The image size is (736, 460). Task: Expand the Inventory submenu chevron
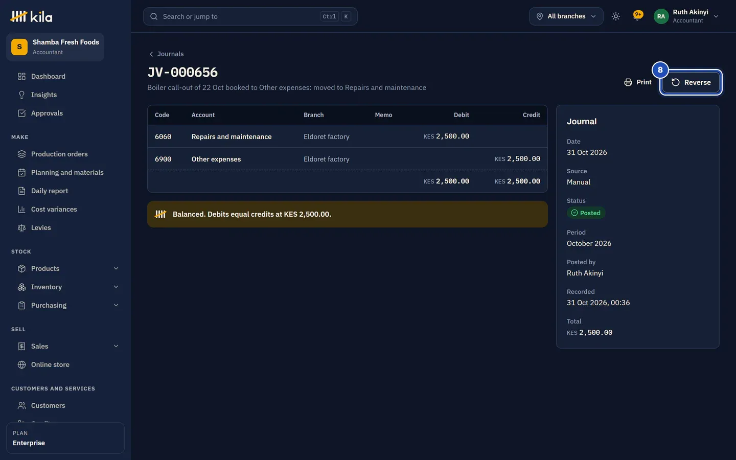point(116,287)
